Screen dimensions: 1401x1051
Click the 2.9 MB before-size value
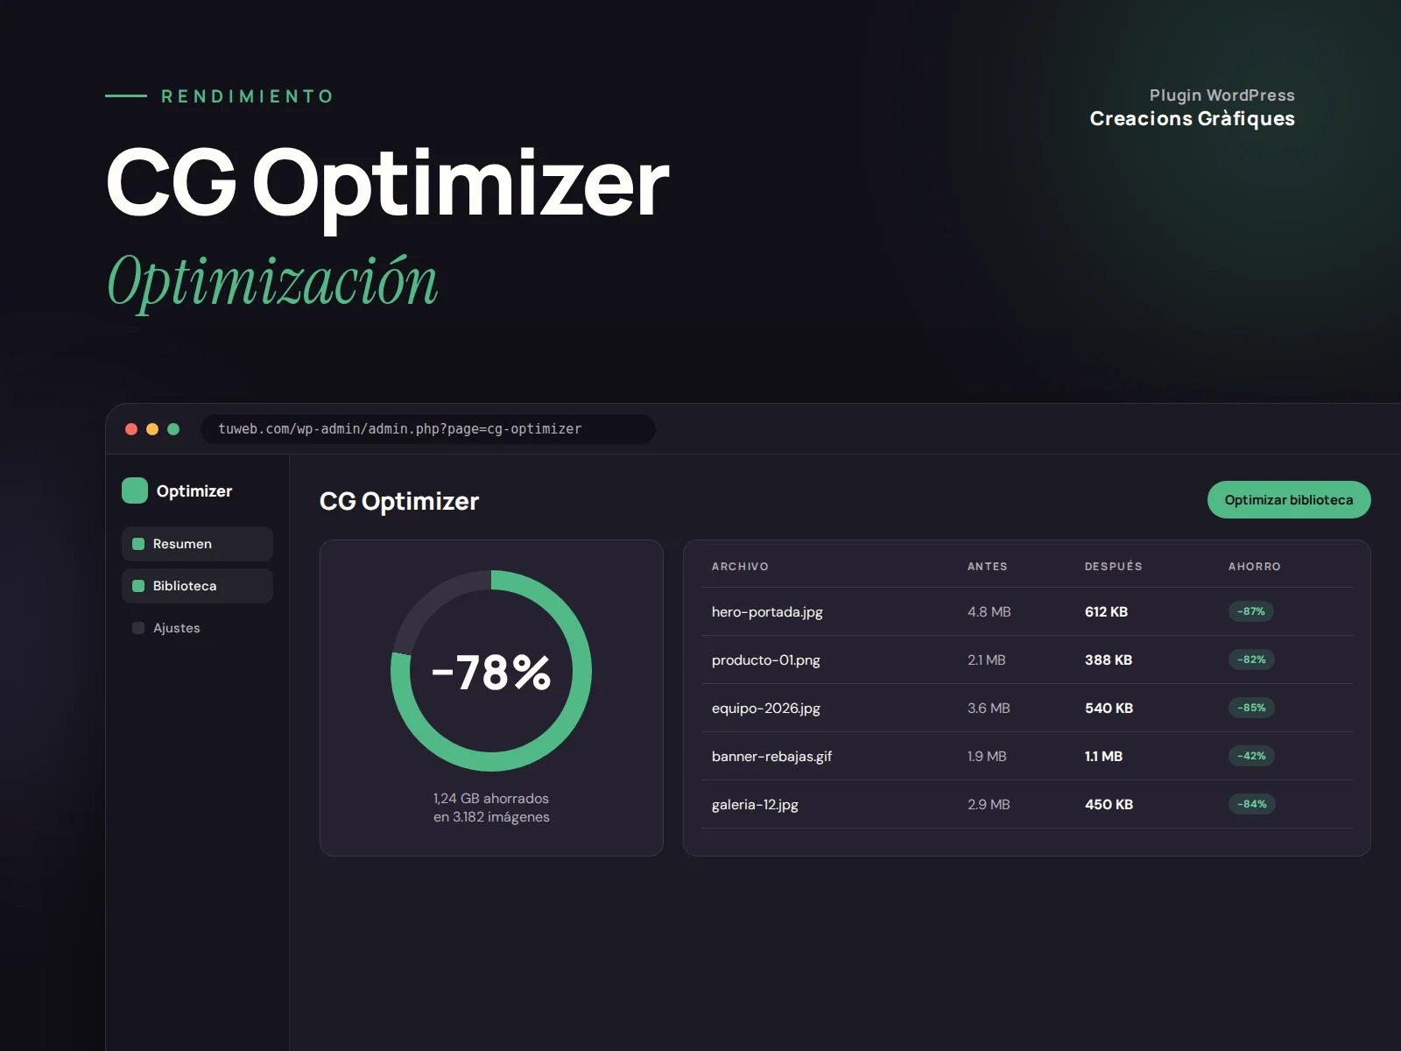989,805
